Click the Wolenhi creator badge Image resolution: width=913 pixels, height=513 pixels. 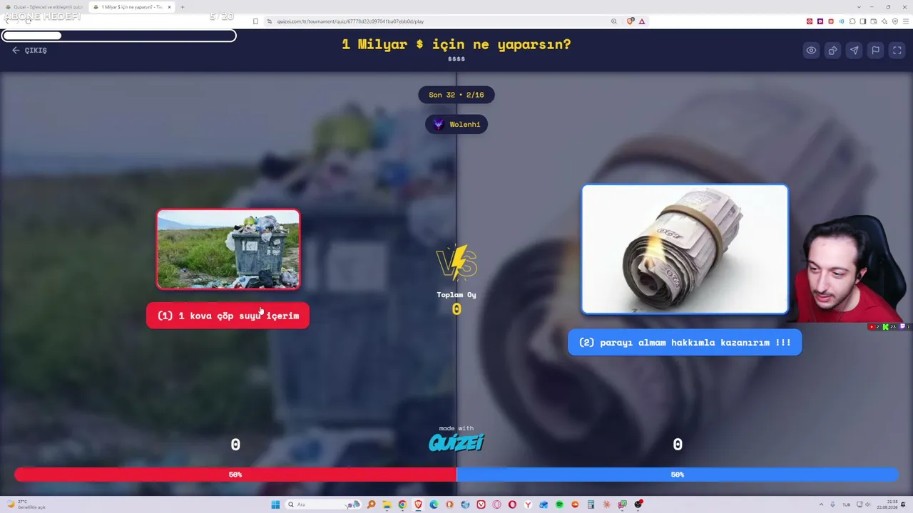coord(456,124)
